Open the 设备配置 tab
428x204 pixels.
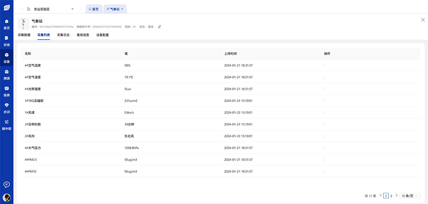102,35
